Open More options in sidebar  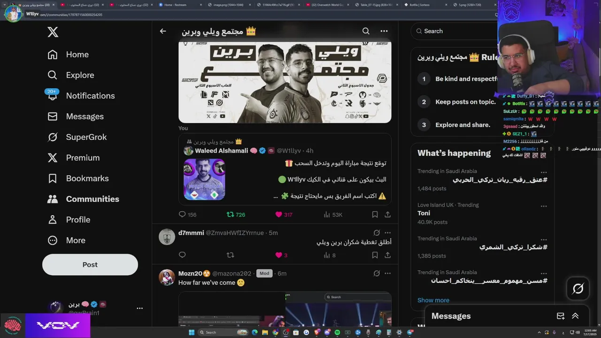66,240
